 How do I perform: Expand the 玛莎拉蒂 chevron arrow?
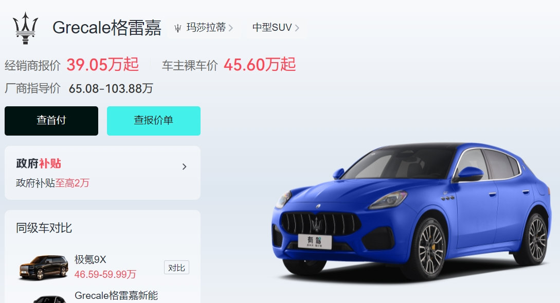tap(231, 28)
